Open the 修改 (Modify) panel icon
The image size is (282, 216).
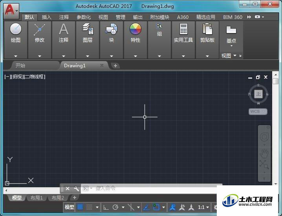pyautogui.click(x=40, y=29)
